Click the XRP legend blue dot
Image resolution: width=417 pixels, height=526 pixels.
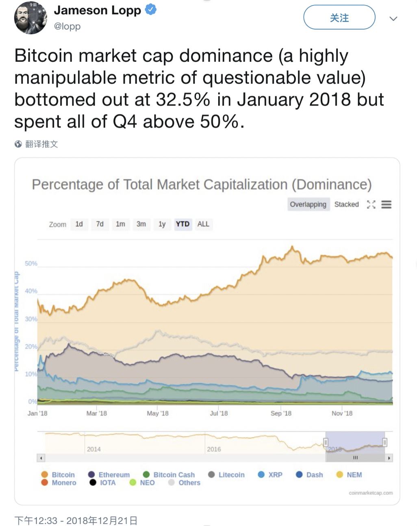(x=261, y=474)
